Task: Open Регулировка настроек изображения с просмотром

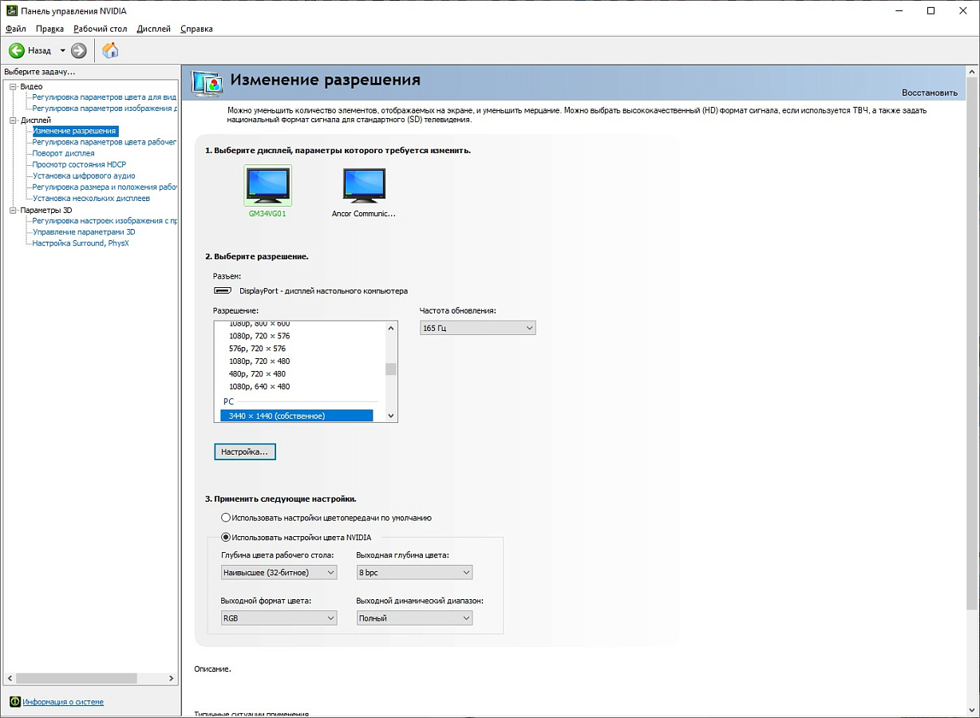Action: tap(105, 221)
